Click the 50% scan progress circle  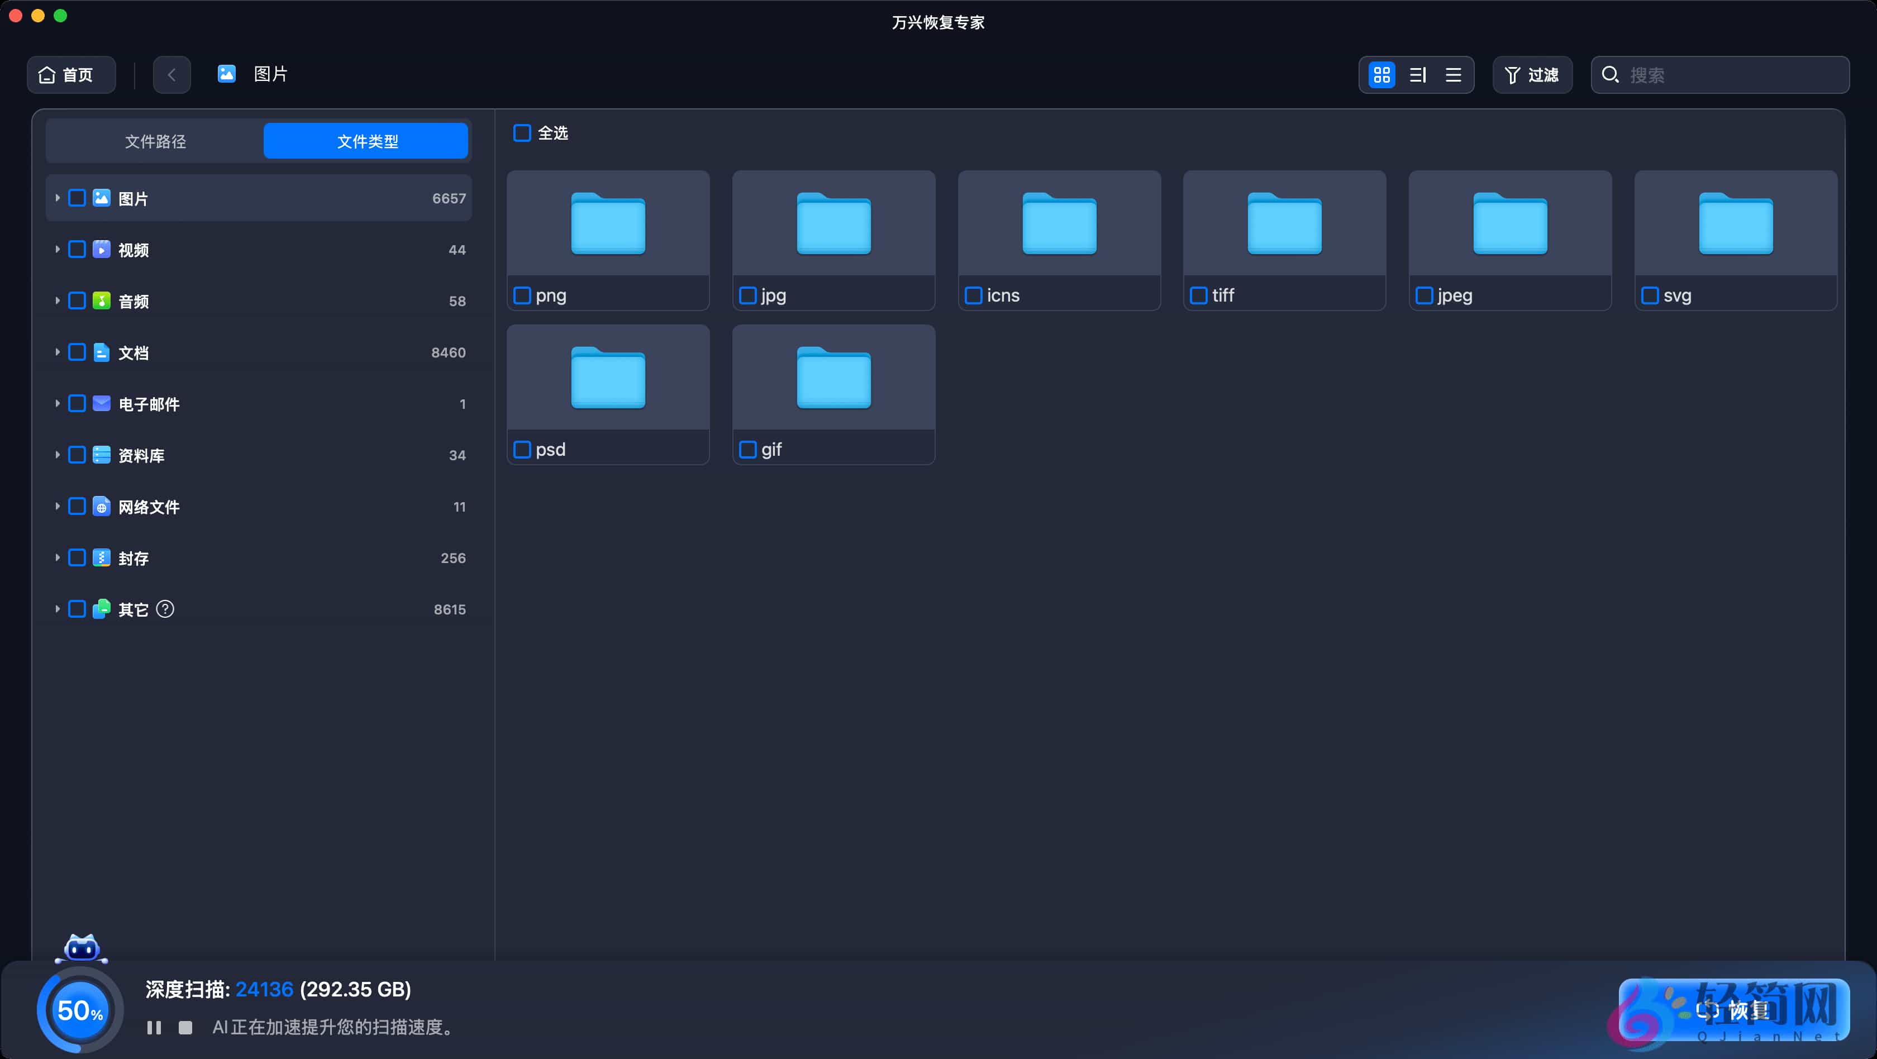pyautogui.click(x=80, y=1010)
